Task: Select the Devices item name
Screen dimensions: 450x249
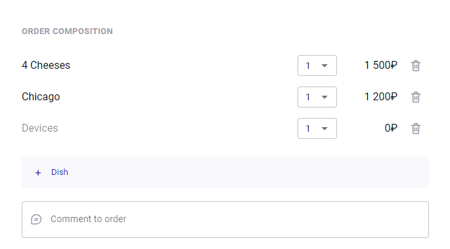Action: (40, 128)
